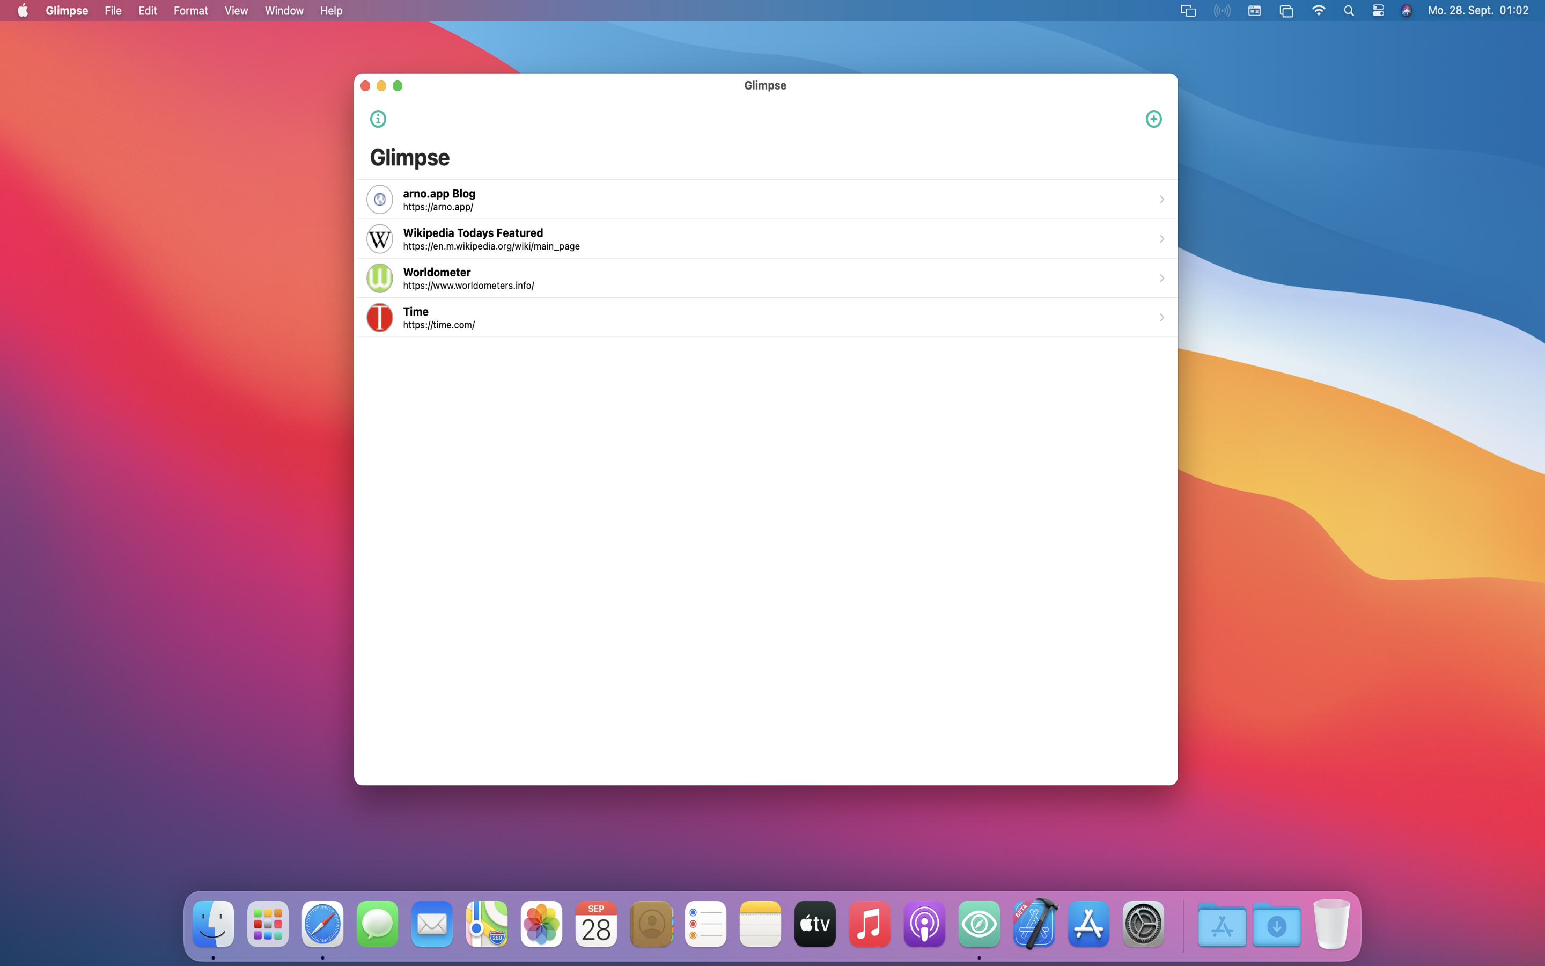This screenshot has height=966, width=1545.
Task: Open the File menu
Action: pos(113,11)
